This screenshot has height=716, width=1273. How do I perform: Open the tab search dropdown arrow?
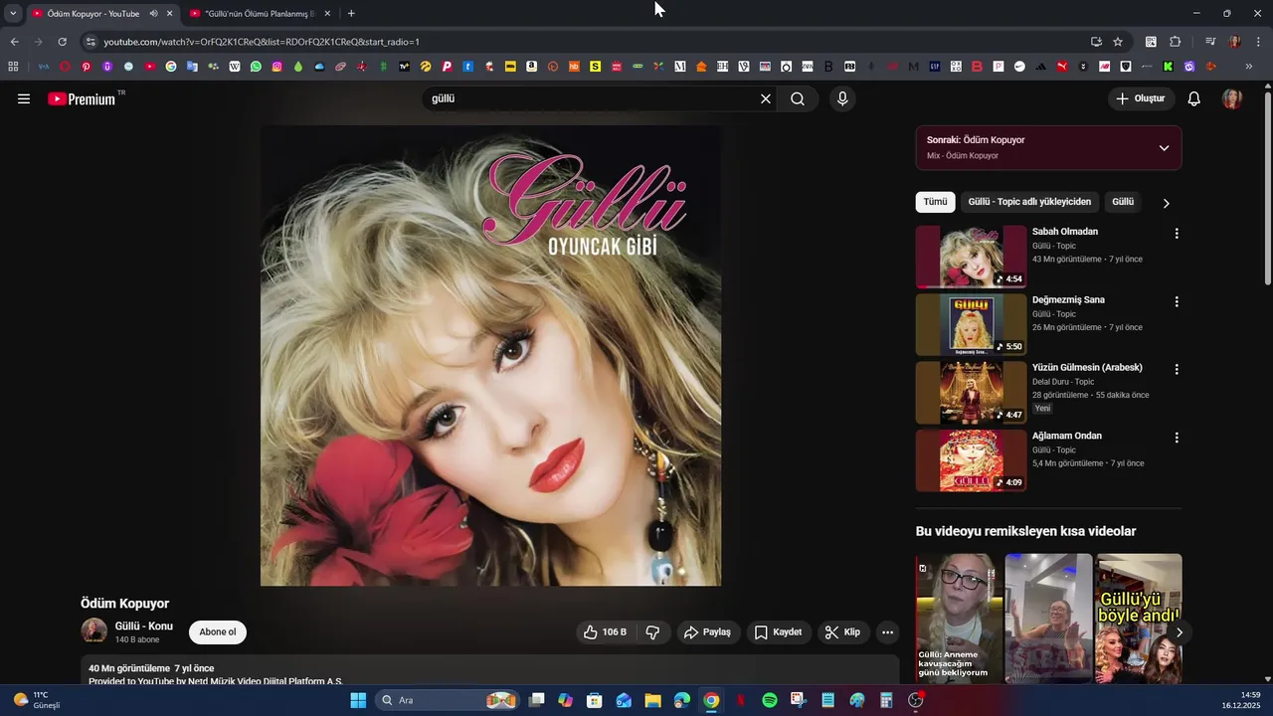[13, 14]
